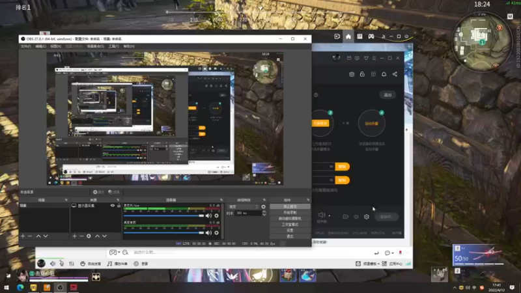Open microphone channel settings gear in mixer
This screenshot has height=293, width=521.
tap(217, 216)
